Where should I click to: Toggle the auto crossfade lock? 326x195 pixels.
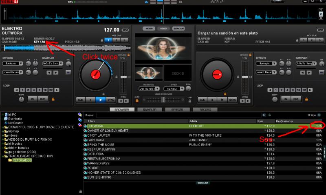[137, 100]
